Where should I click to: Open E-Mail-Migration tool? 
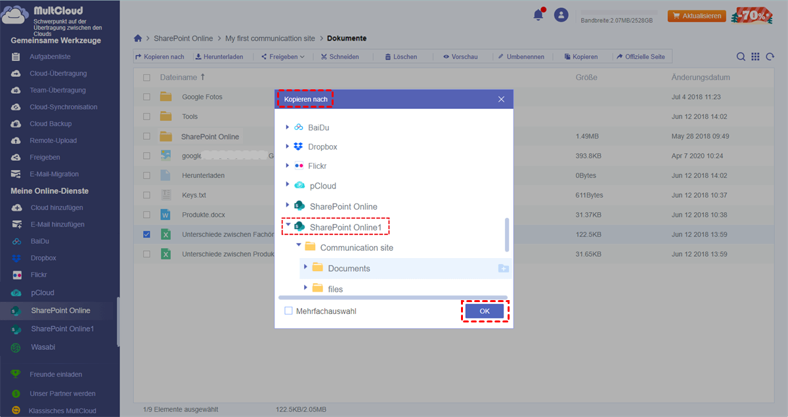(x=54, y=174)
